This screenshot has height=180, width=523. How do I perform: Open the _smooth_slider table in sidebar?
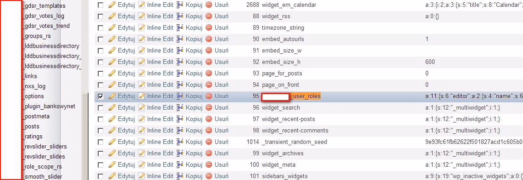pyautogui.click(x=42, y=176)
